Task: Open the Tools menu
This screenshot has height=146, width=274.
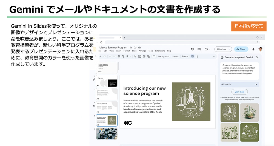Action: point(151,51)
